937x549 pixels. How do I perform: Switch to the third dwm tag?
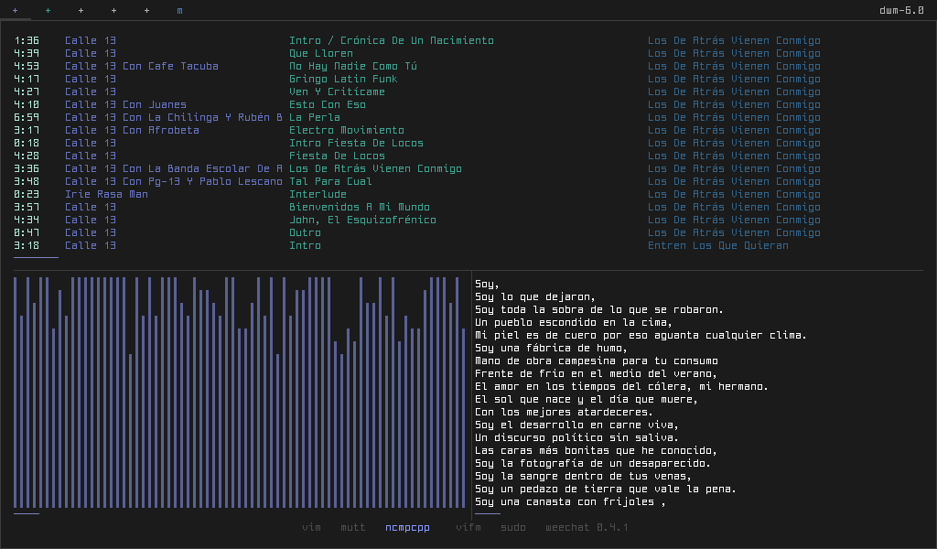pos(81,11)
